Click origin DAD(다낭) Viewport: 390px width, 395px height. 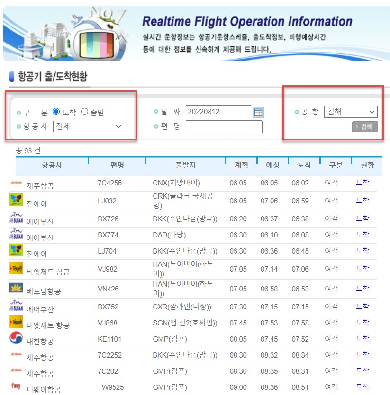[x=169, y=235]
